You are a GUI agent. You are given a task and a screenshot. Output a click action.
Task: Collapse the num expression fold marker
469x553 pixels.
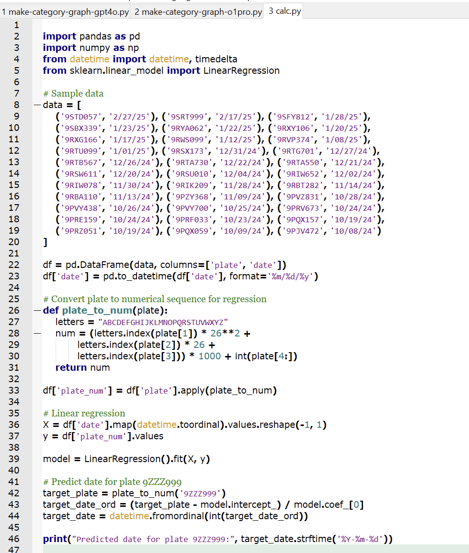point(38,333)
